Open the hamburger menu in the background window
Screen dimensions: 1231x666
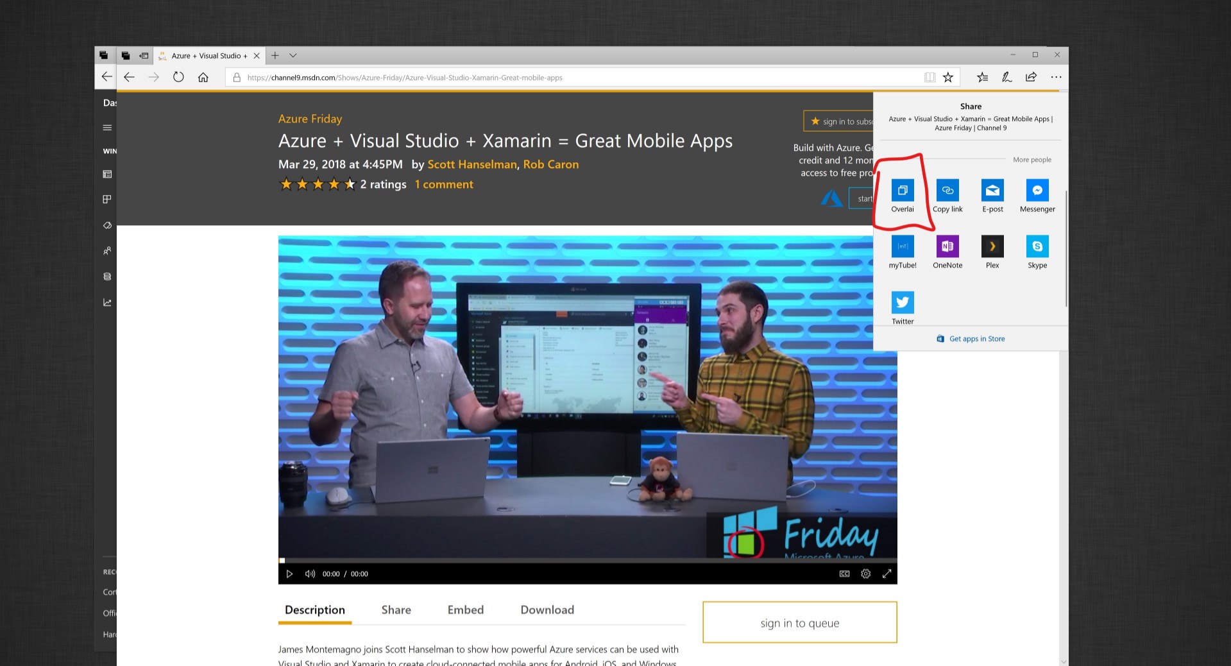107,128
